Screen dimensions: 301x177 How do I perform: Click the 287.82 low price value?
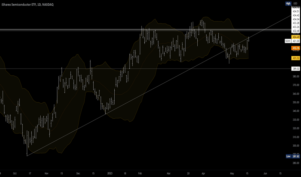[296, 156]
